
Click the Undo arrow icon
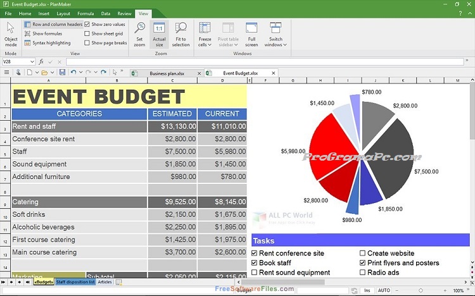(x=73, y=73)
